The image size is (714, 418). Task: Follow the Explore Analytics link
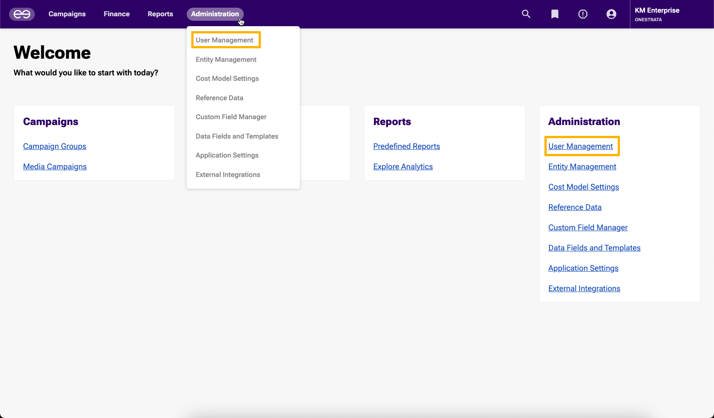[x=403, y=167]
